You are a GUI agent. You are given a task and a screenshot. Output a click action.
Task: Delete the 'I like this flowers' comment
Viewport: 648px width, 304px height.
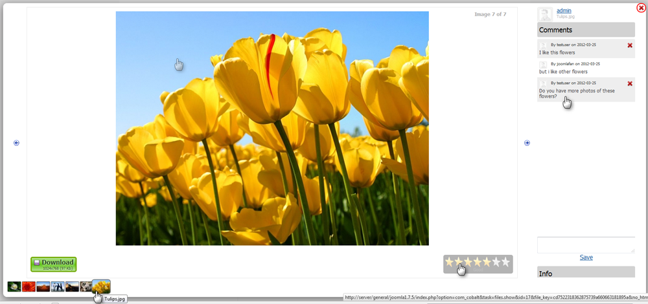[630, 45]
